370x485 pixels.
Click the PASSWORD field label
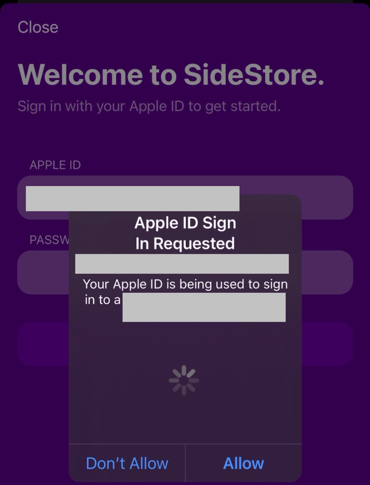[x=49, y=240]
